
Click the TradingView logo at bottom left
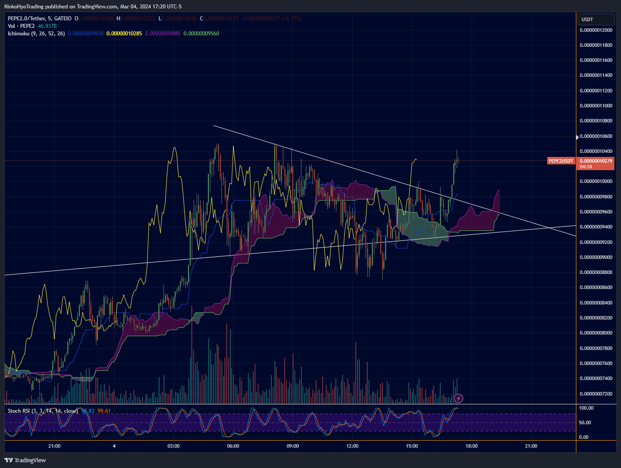25,460
